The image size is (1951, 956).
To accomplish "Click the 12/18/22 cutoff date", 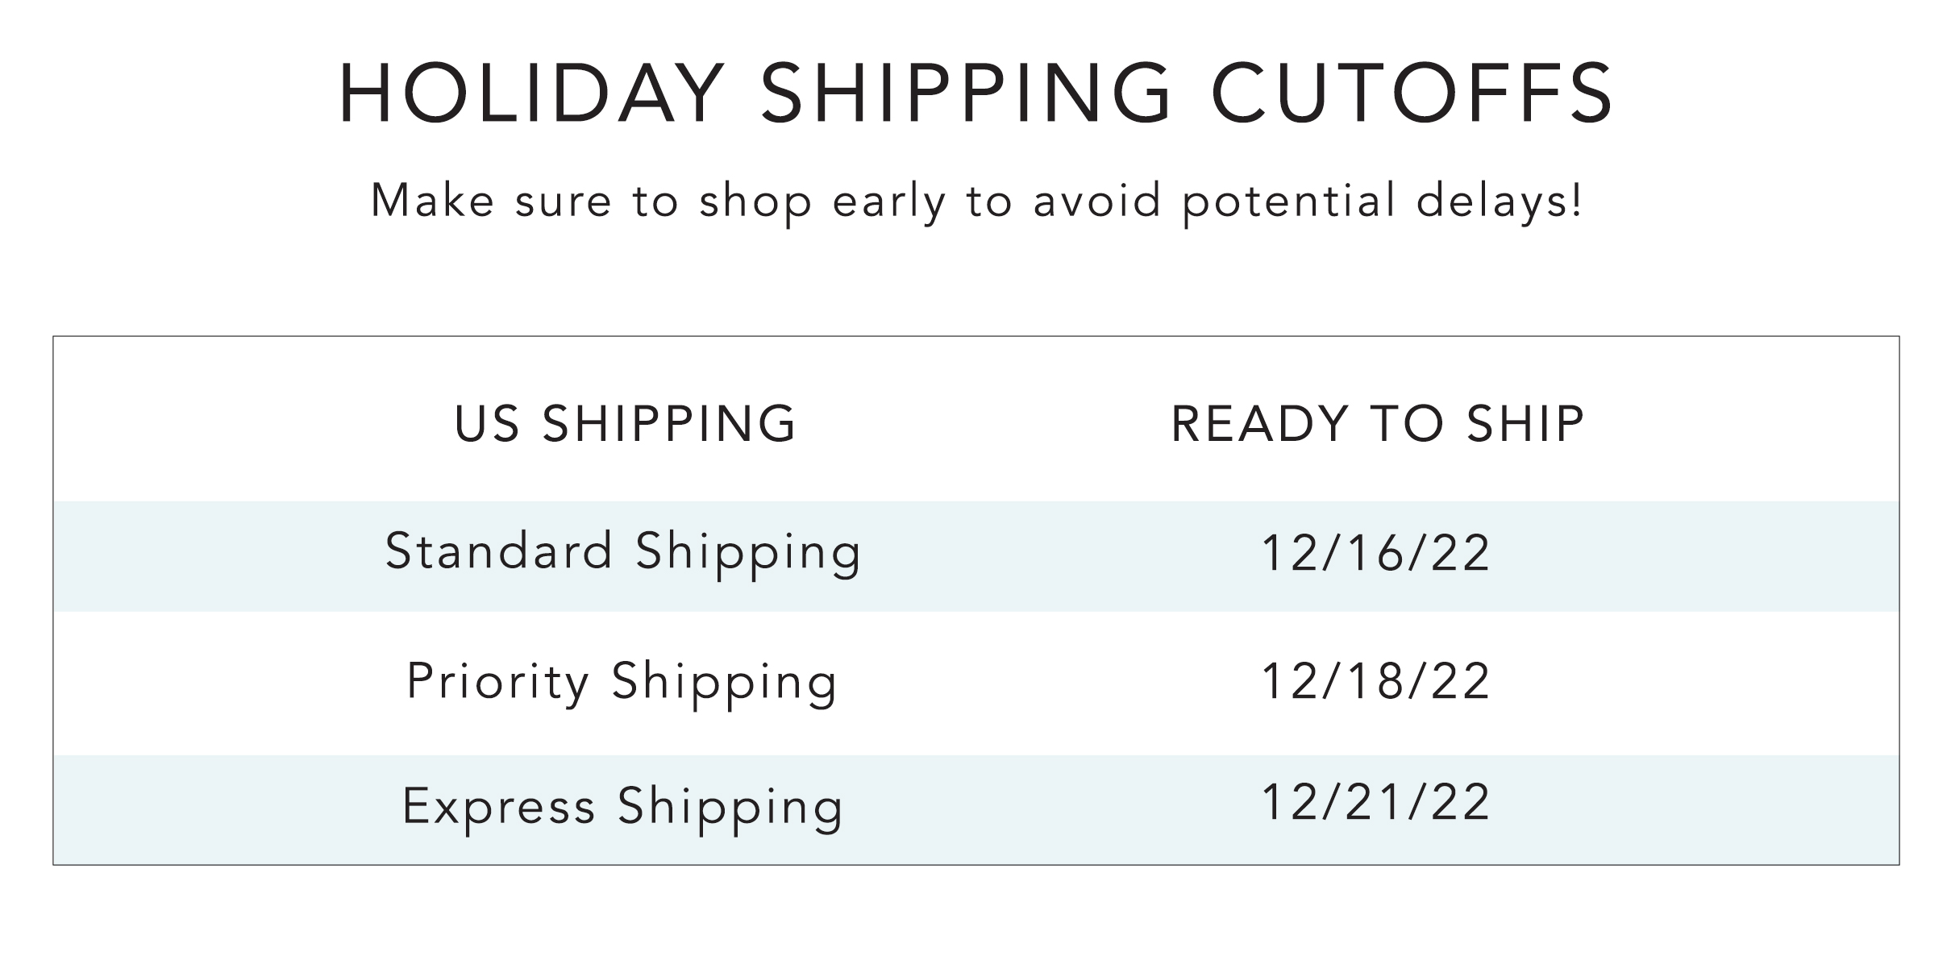I will pyautogui.click(x=1376, y=682).
